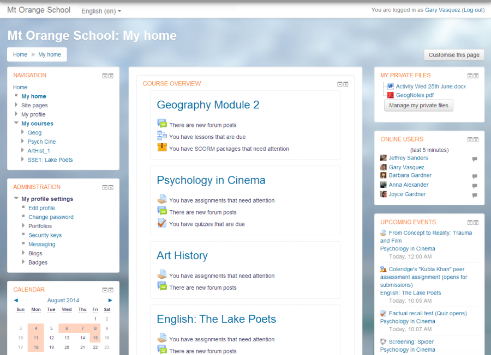
Task: Open the English (en) language dropdown
Action: point(100,11)
